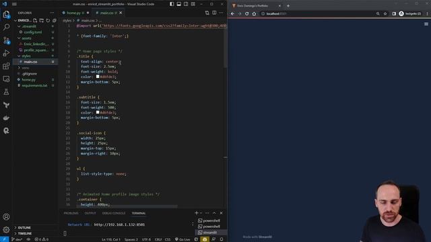Expand the OUTLINE section
Image resolution: width=431 pixels, height=242 pixels.
[x=24, y=228]
